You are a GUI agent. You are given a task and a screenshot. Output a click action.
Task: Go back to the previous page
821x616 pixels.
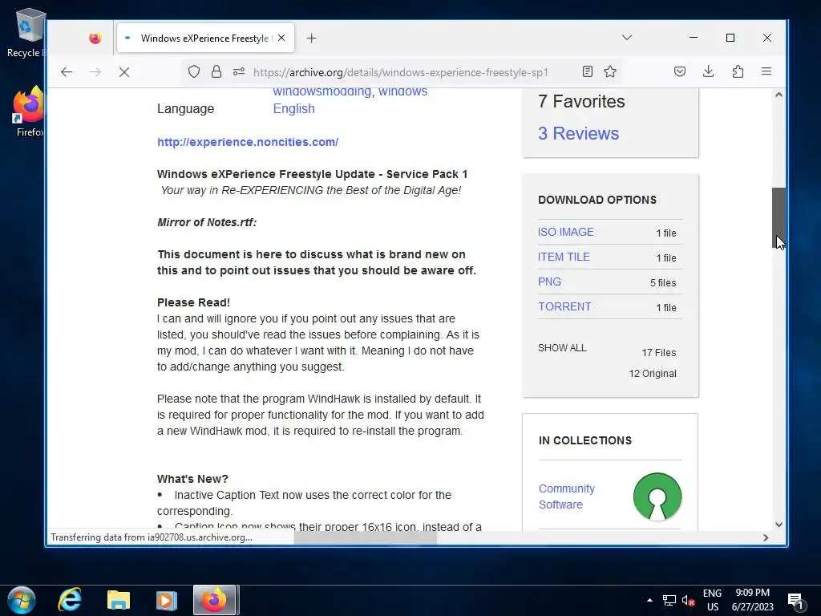coord(67,71)
